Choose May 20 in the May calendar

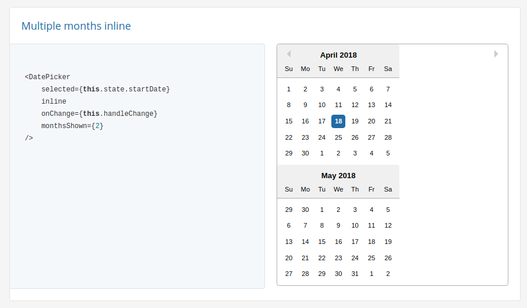tap(289, 258)
